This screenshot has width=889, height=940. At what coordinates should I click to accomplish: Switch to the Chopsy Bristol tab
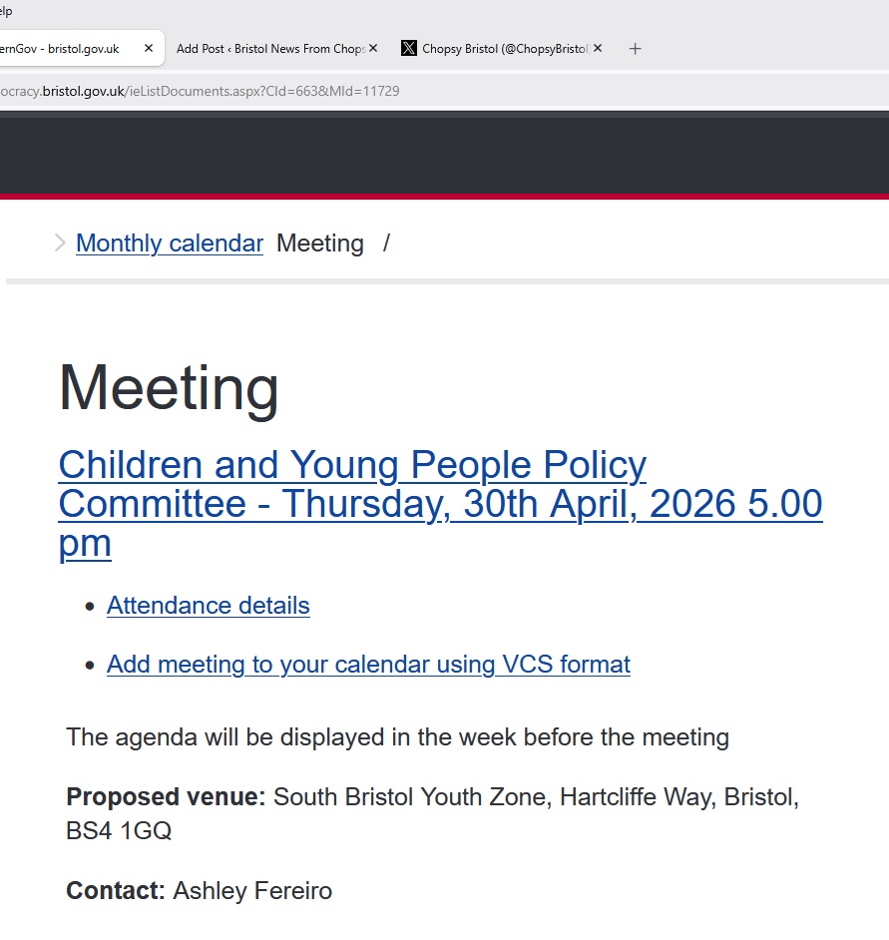click(x=504, y=48)
